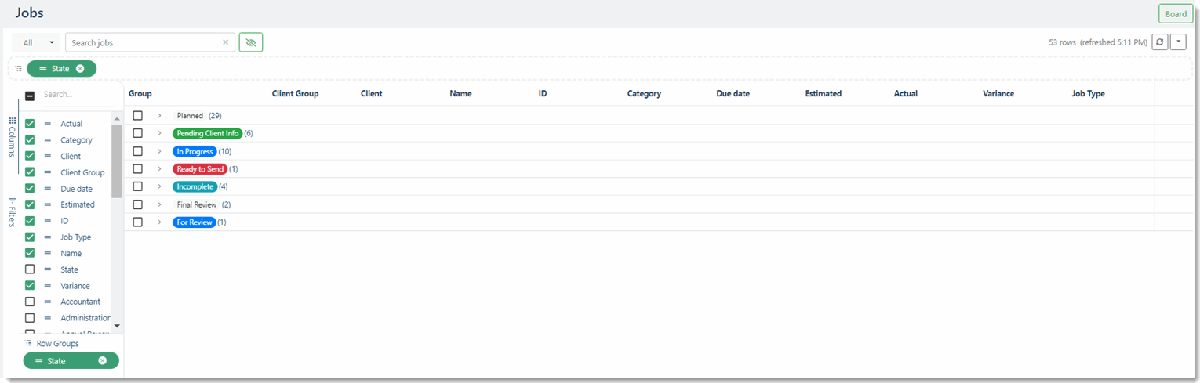Click State chip in Row Groups panel
This screenshot has width=1200, height=383.
(x=71, y=360)
